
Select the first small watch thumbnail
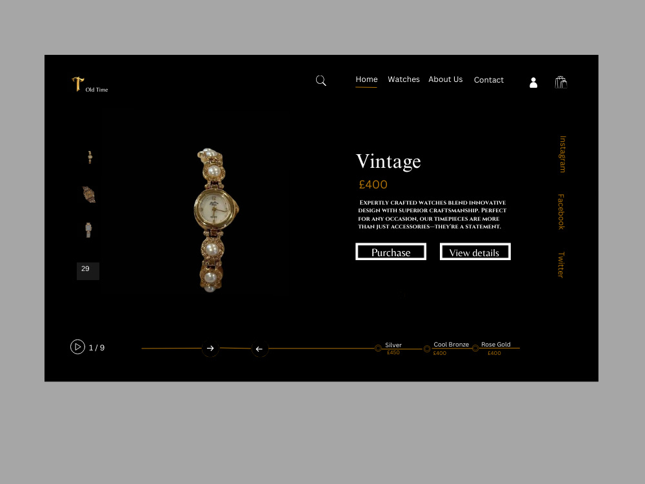point(90,157)
